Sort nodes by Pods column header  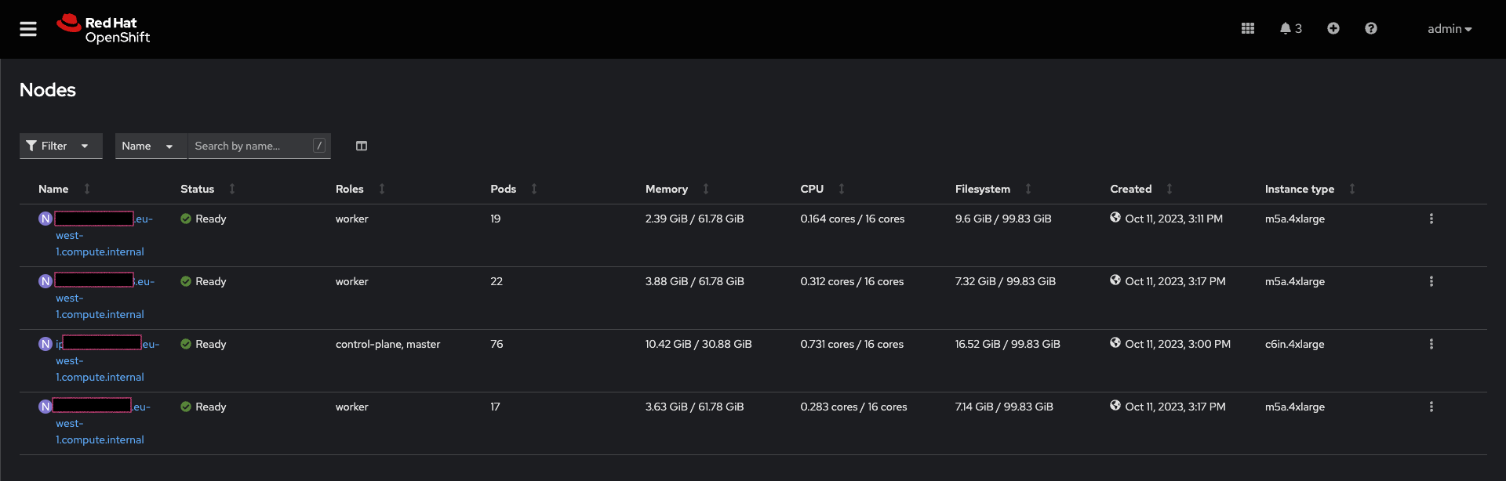(504, 189)
